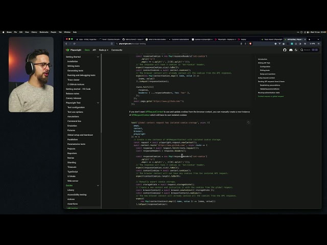Image resolution: width=327 pixels, height=245 pixels.
Task: Open Global setup and teardown page
Action: click(80, 135)
